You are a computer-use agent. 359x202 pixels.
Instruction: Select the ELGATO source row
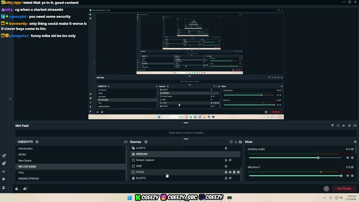point(185,178)
